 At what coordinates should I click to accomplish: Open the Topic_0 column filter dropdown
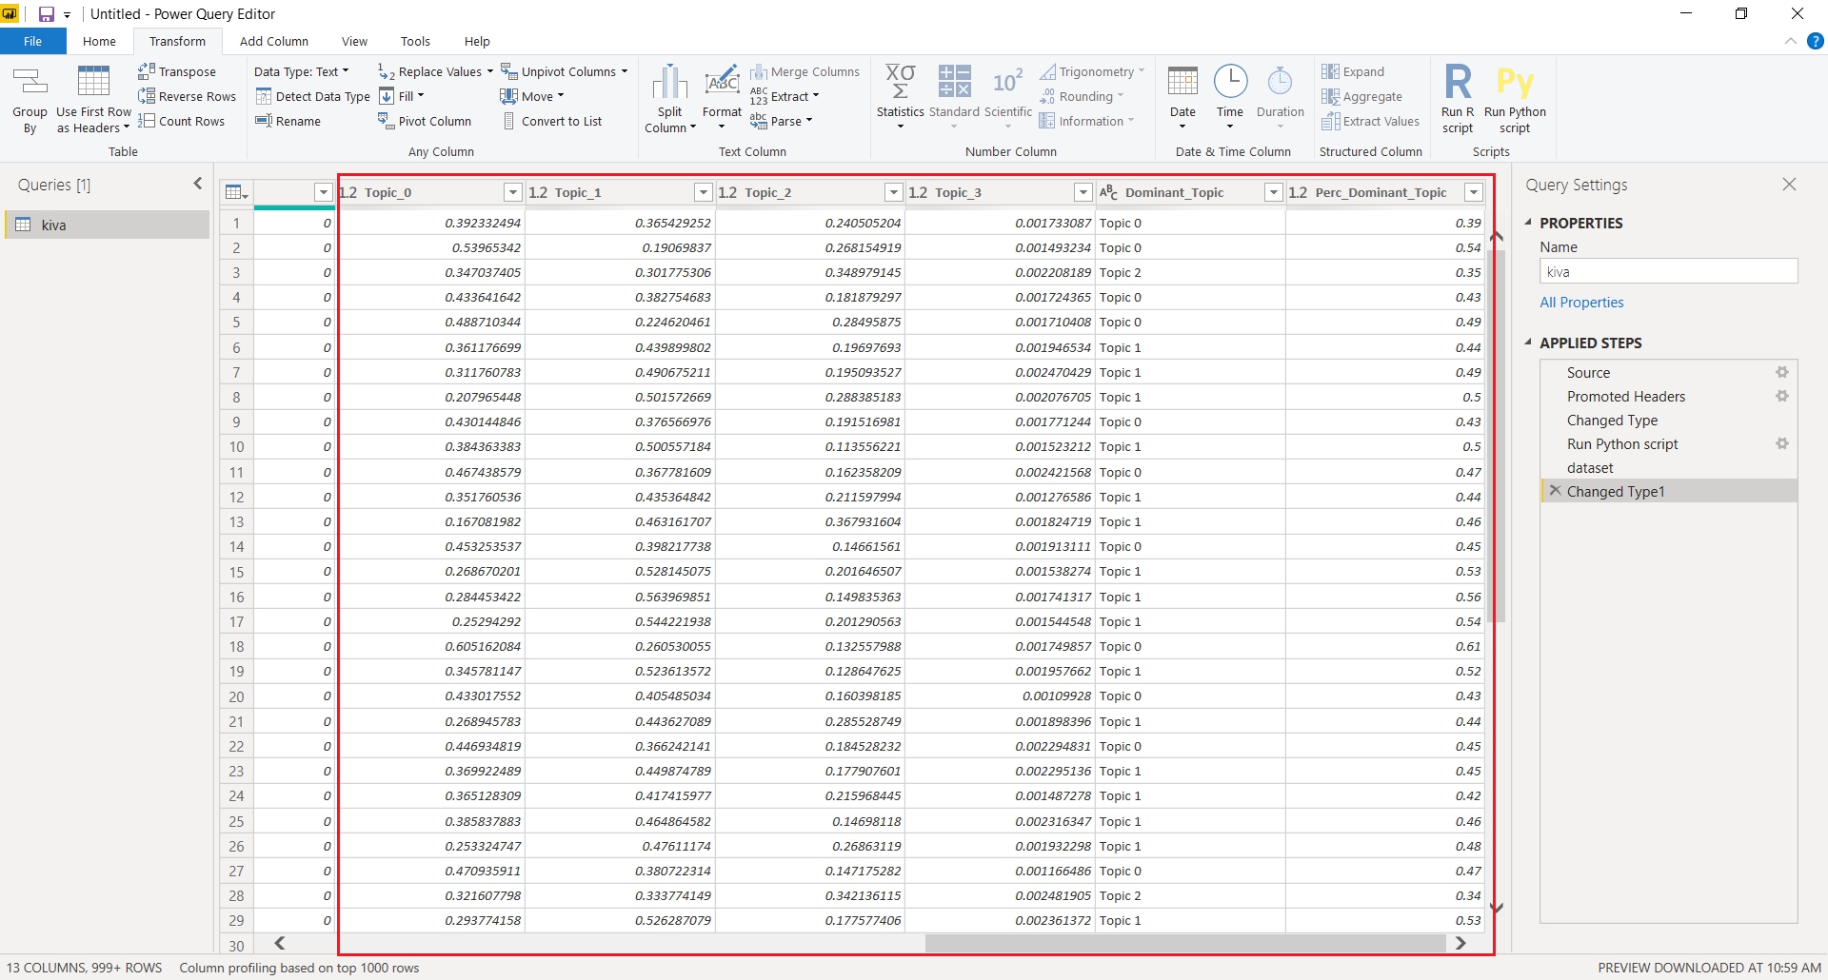[513, 192]
